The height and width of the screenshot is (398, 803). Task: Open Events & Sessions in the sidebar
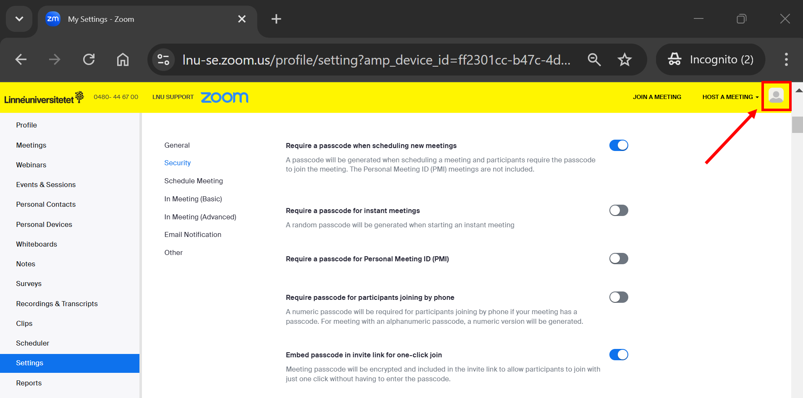click(x=46, y=185)
